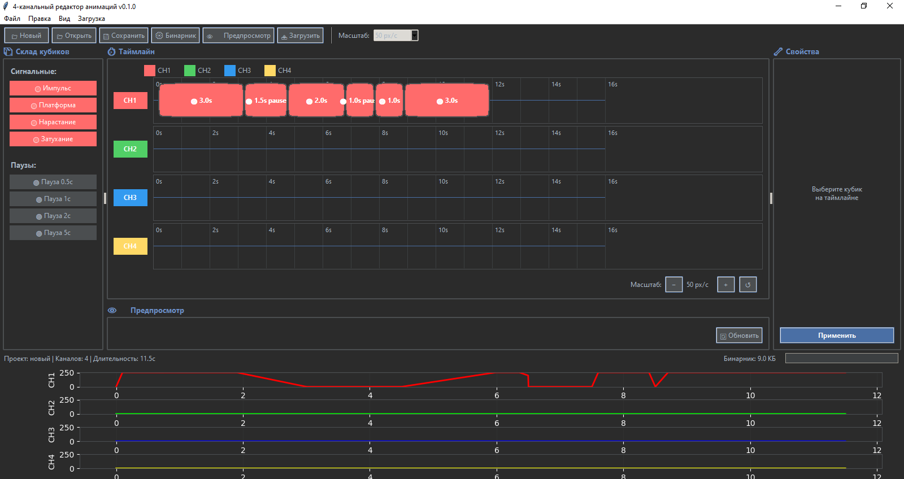Screen dimensions: 904x479
Task: Select the Пауза 2с pause cube
Action: (x=53, y=216)
